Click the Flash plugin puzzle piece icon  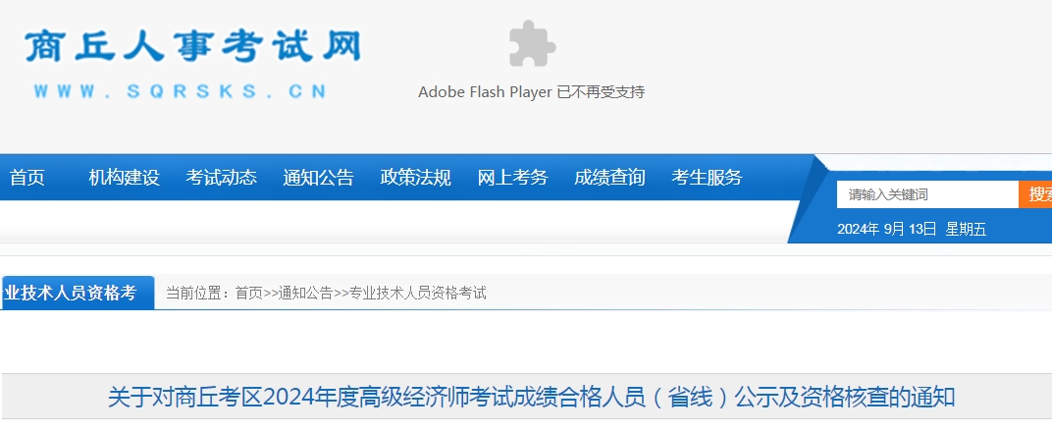531,44
